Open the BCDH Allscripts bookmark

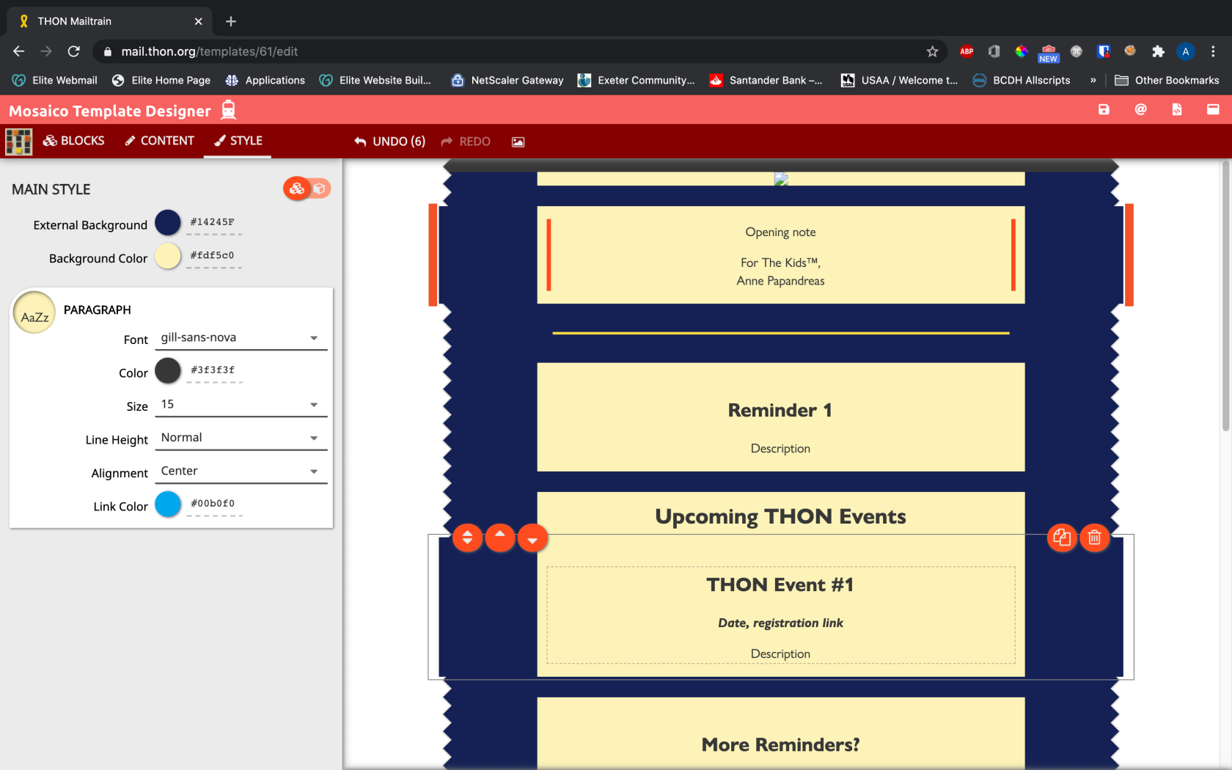click(x=1021, y=81)
